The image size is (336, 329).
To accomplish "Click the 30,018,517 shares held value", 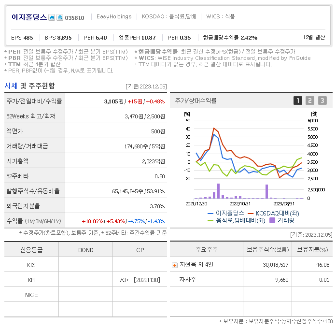I will click(276, 265).
